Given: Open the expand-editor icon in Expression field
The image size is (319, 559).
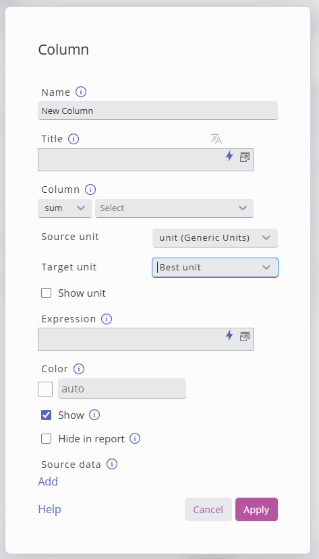Looking at the screenshot, I should [245, 336].
